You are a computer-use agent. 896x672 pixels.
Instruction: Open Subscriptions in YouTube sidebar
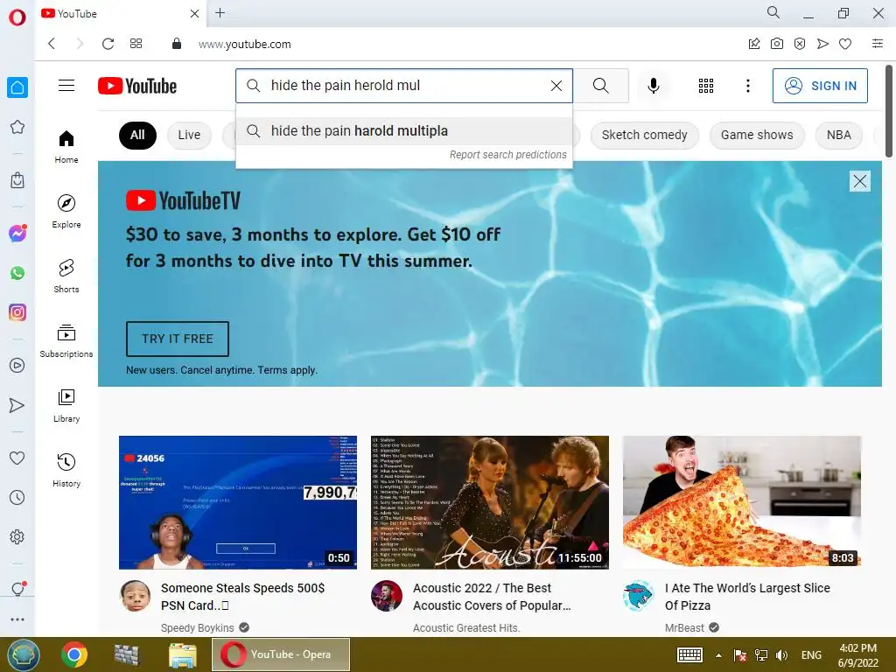click(x=66, y=341)
